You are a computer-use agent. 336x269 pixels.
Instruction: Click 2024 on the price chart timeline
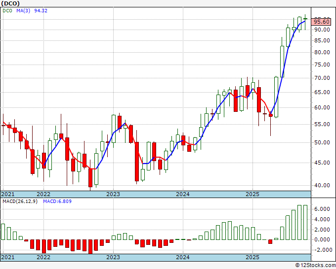(x=183, y=194)
